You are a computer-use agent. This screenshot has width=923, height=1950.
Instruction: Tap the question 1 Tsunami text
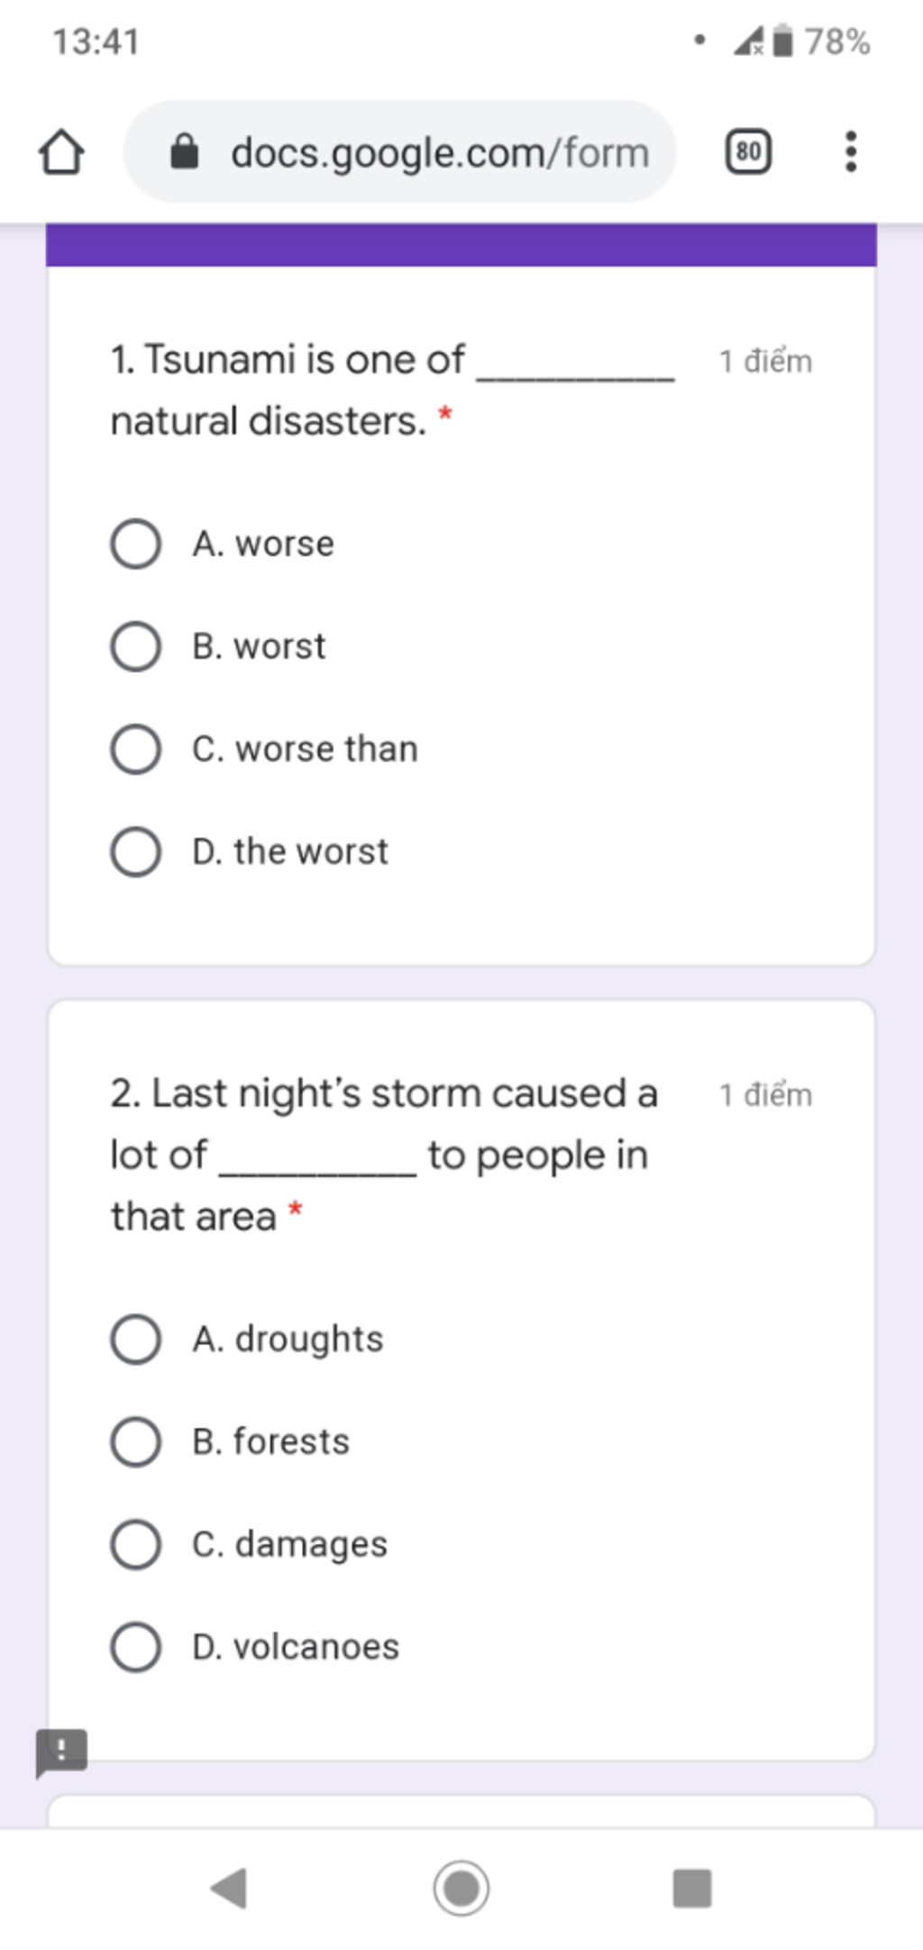pos(392,391)
